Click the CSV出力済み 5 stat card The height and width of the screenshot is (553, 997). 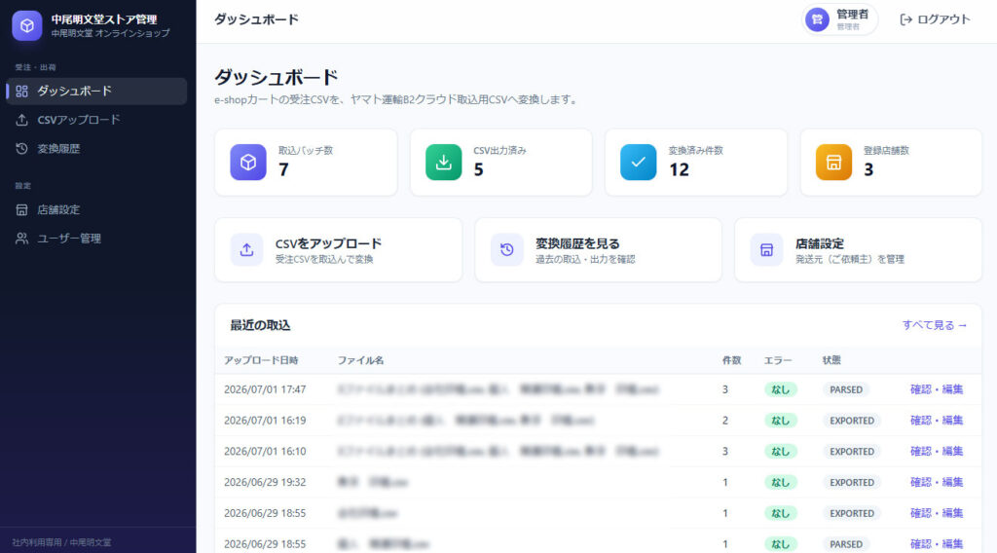click(501, 162)
